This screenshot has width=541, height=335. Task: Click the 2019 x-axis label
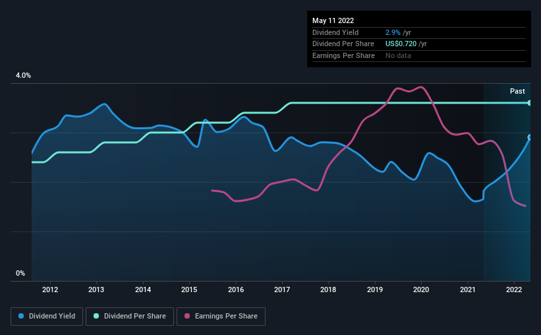pyautogui.click(x=375, y=289)
